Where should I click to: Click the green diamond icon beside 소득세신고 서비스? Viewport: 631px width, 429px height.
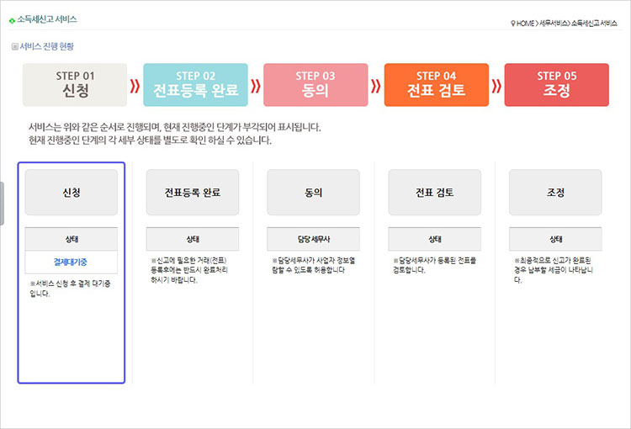pyautogui.click(x=12, y=19)
